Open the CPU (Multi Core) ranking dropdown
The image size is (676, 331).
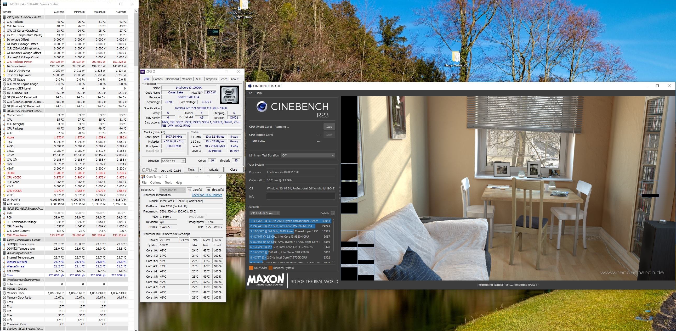point(265,213)
